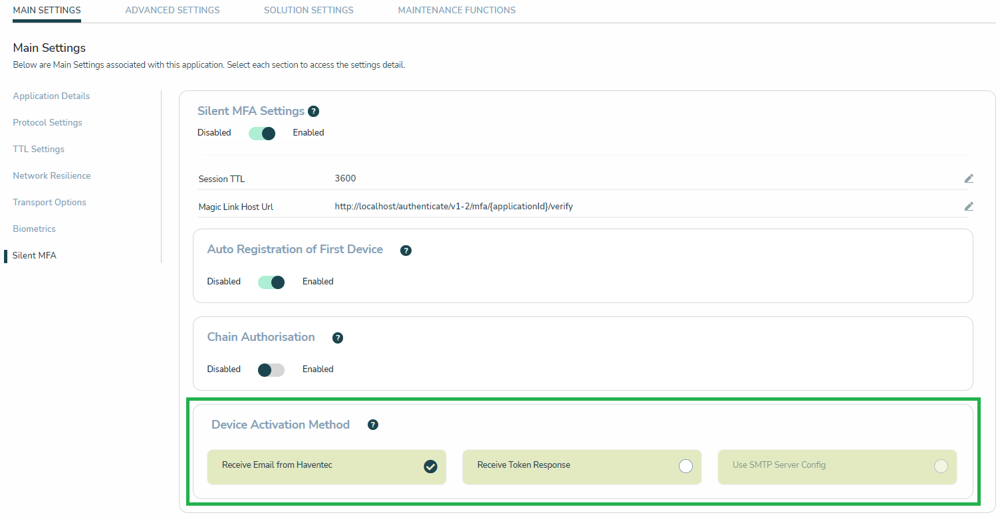Go to Protocol Settings section
The height and width of the screenshot is (519, 1002).
coord(47,122)
